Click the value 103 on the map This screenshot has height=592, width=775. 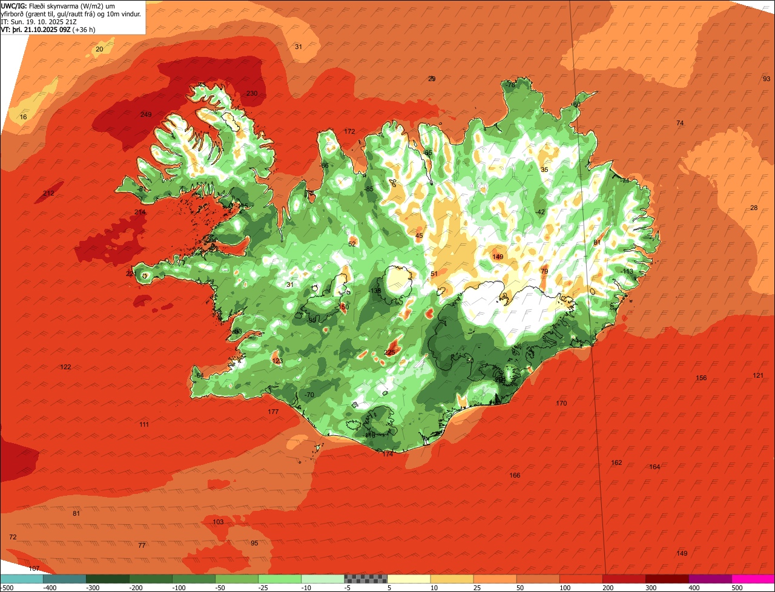(218, 522)
